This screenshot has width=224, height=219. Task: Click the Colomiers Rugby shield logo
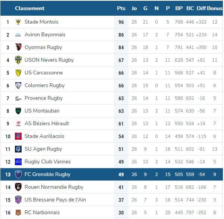18,86
